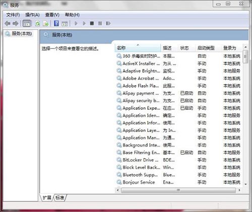Click the Refresh toolbar icon
The height and width of the screenshot is (212, 252).
[x=38, y=24]
